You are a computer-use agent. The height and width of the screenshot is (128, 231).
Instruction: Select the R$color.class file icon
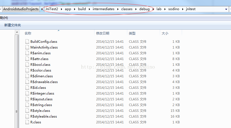27,70
